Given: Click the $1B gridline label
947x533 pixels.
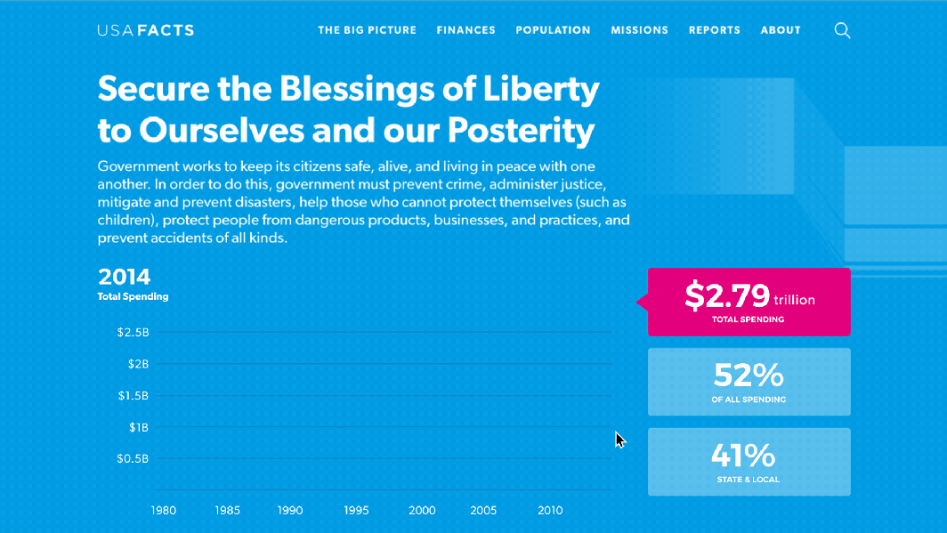Looking at the screenshot, I should pos(138,427).
